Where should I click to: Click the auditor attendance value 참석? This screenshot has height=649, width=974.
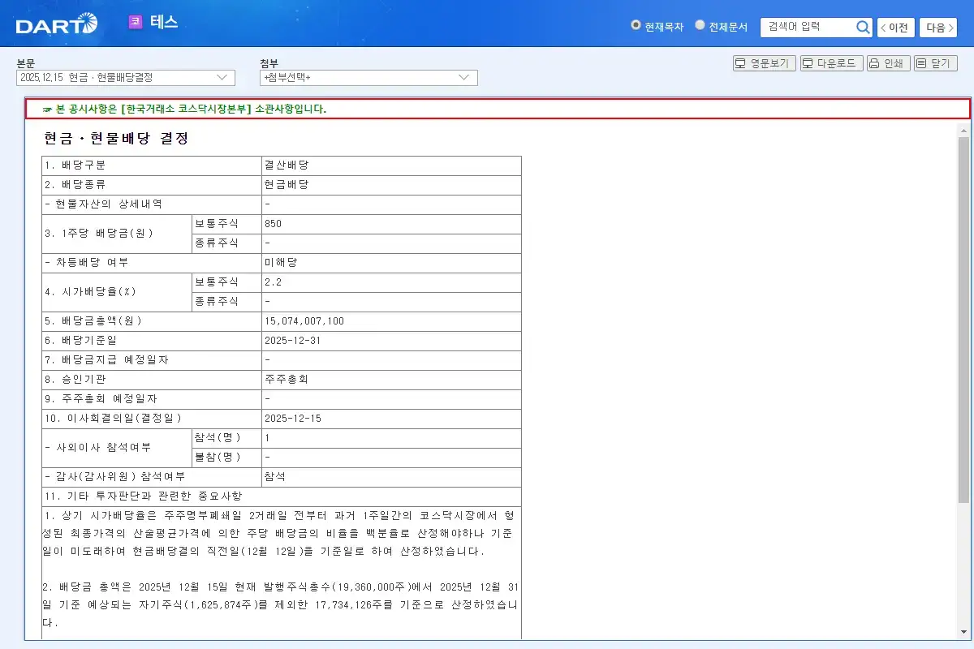[275, 477]
